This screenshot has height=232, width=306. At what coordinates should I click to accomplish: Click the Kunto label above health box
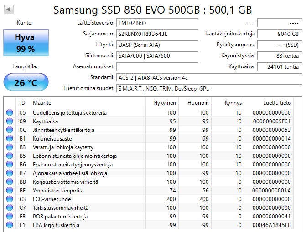[x=25, y=23]
